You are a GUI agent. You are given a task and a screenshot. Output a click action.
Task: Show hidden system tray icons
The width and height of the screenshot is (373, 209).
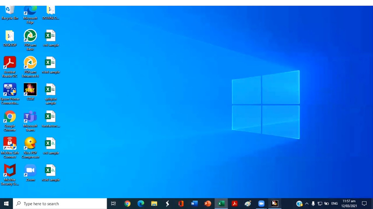click(307, 203)
